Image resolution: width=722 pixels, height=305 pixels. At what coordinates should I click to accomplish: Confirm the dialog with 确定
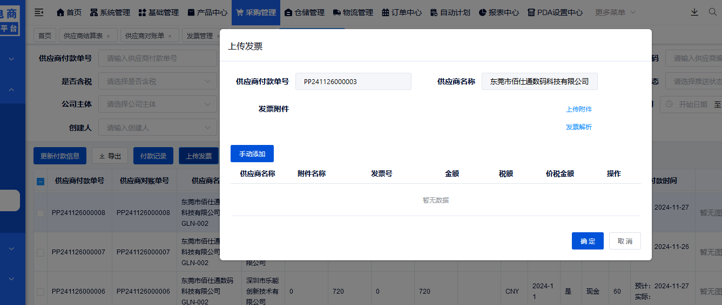[588, 241]
